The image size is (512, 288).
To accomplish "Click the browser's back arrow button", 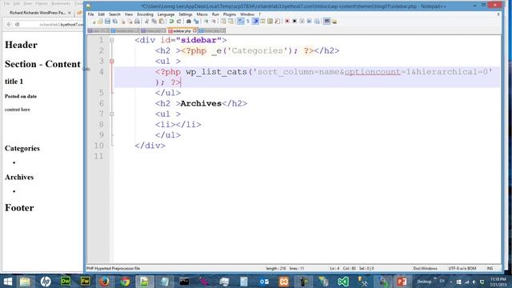I will pyautogui.click(x=9, y=25).
